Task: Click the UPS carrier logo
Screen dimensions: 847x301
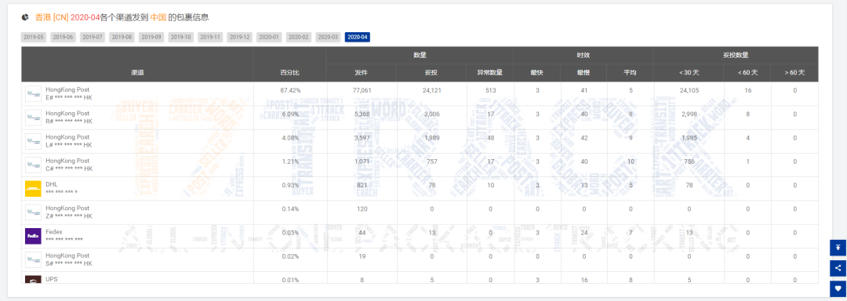Action: pos(33,279)
